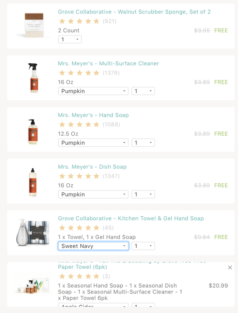Open the Pumpkin scent dropdown for Dish Soap
The width and height of the screenshot is (238, 313).
93,194
